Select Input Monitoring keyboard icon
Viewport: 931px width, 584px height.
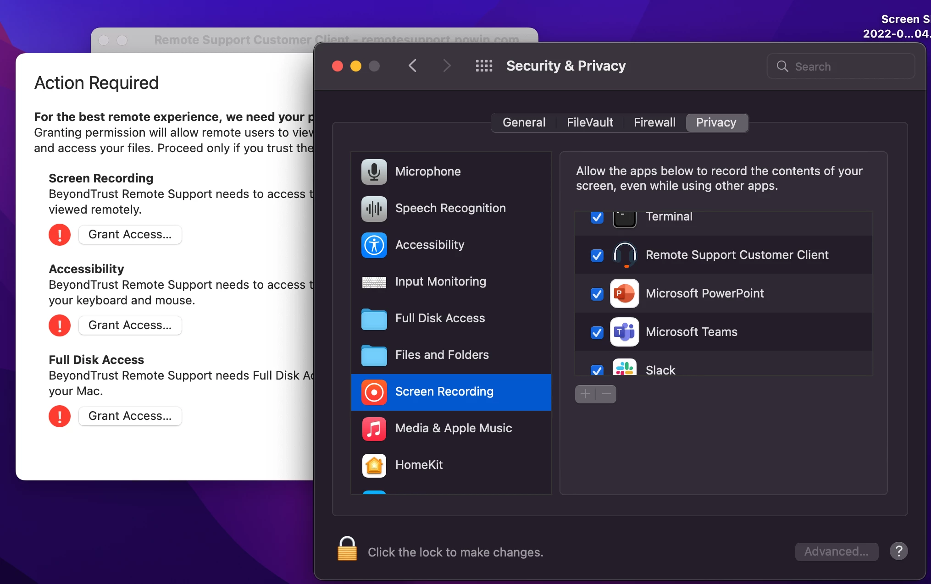pyautogui.click(x=374, y=282)
